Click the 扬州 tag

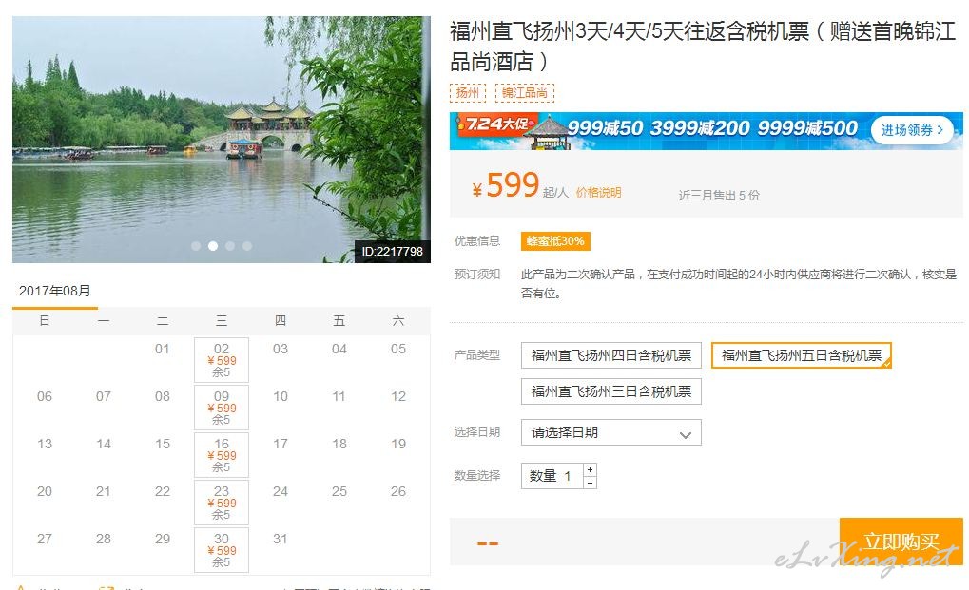tap(468, 92)
